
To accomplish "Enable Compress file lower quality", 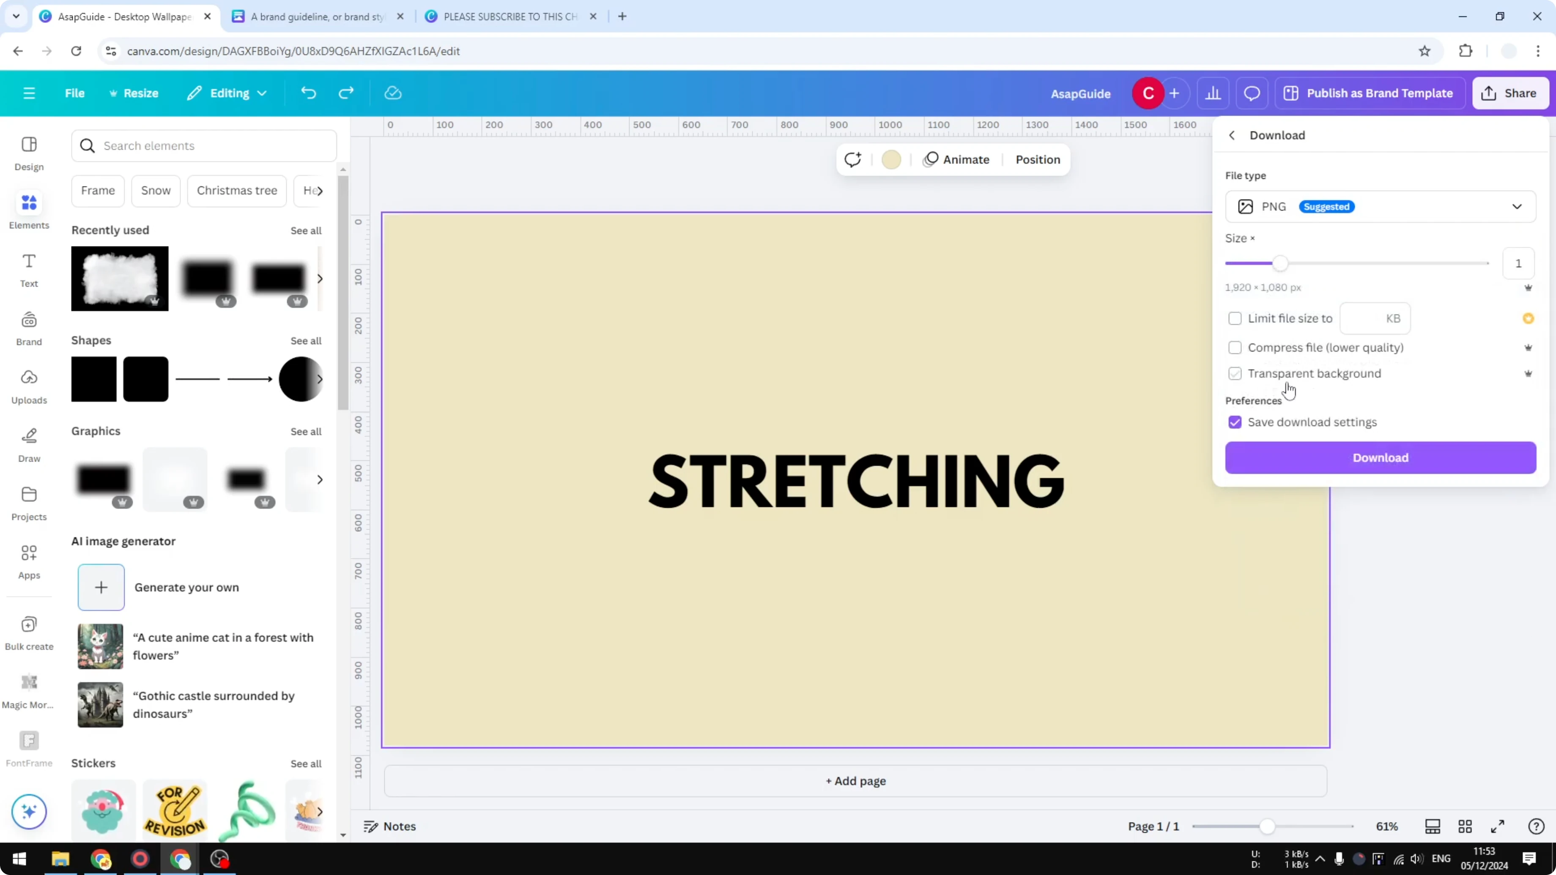I will (x=1235, y=347).
